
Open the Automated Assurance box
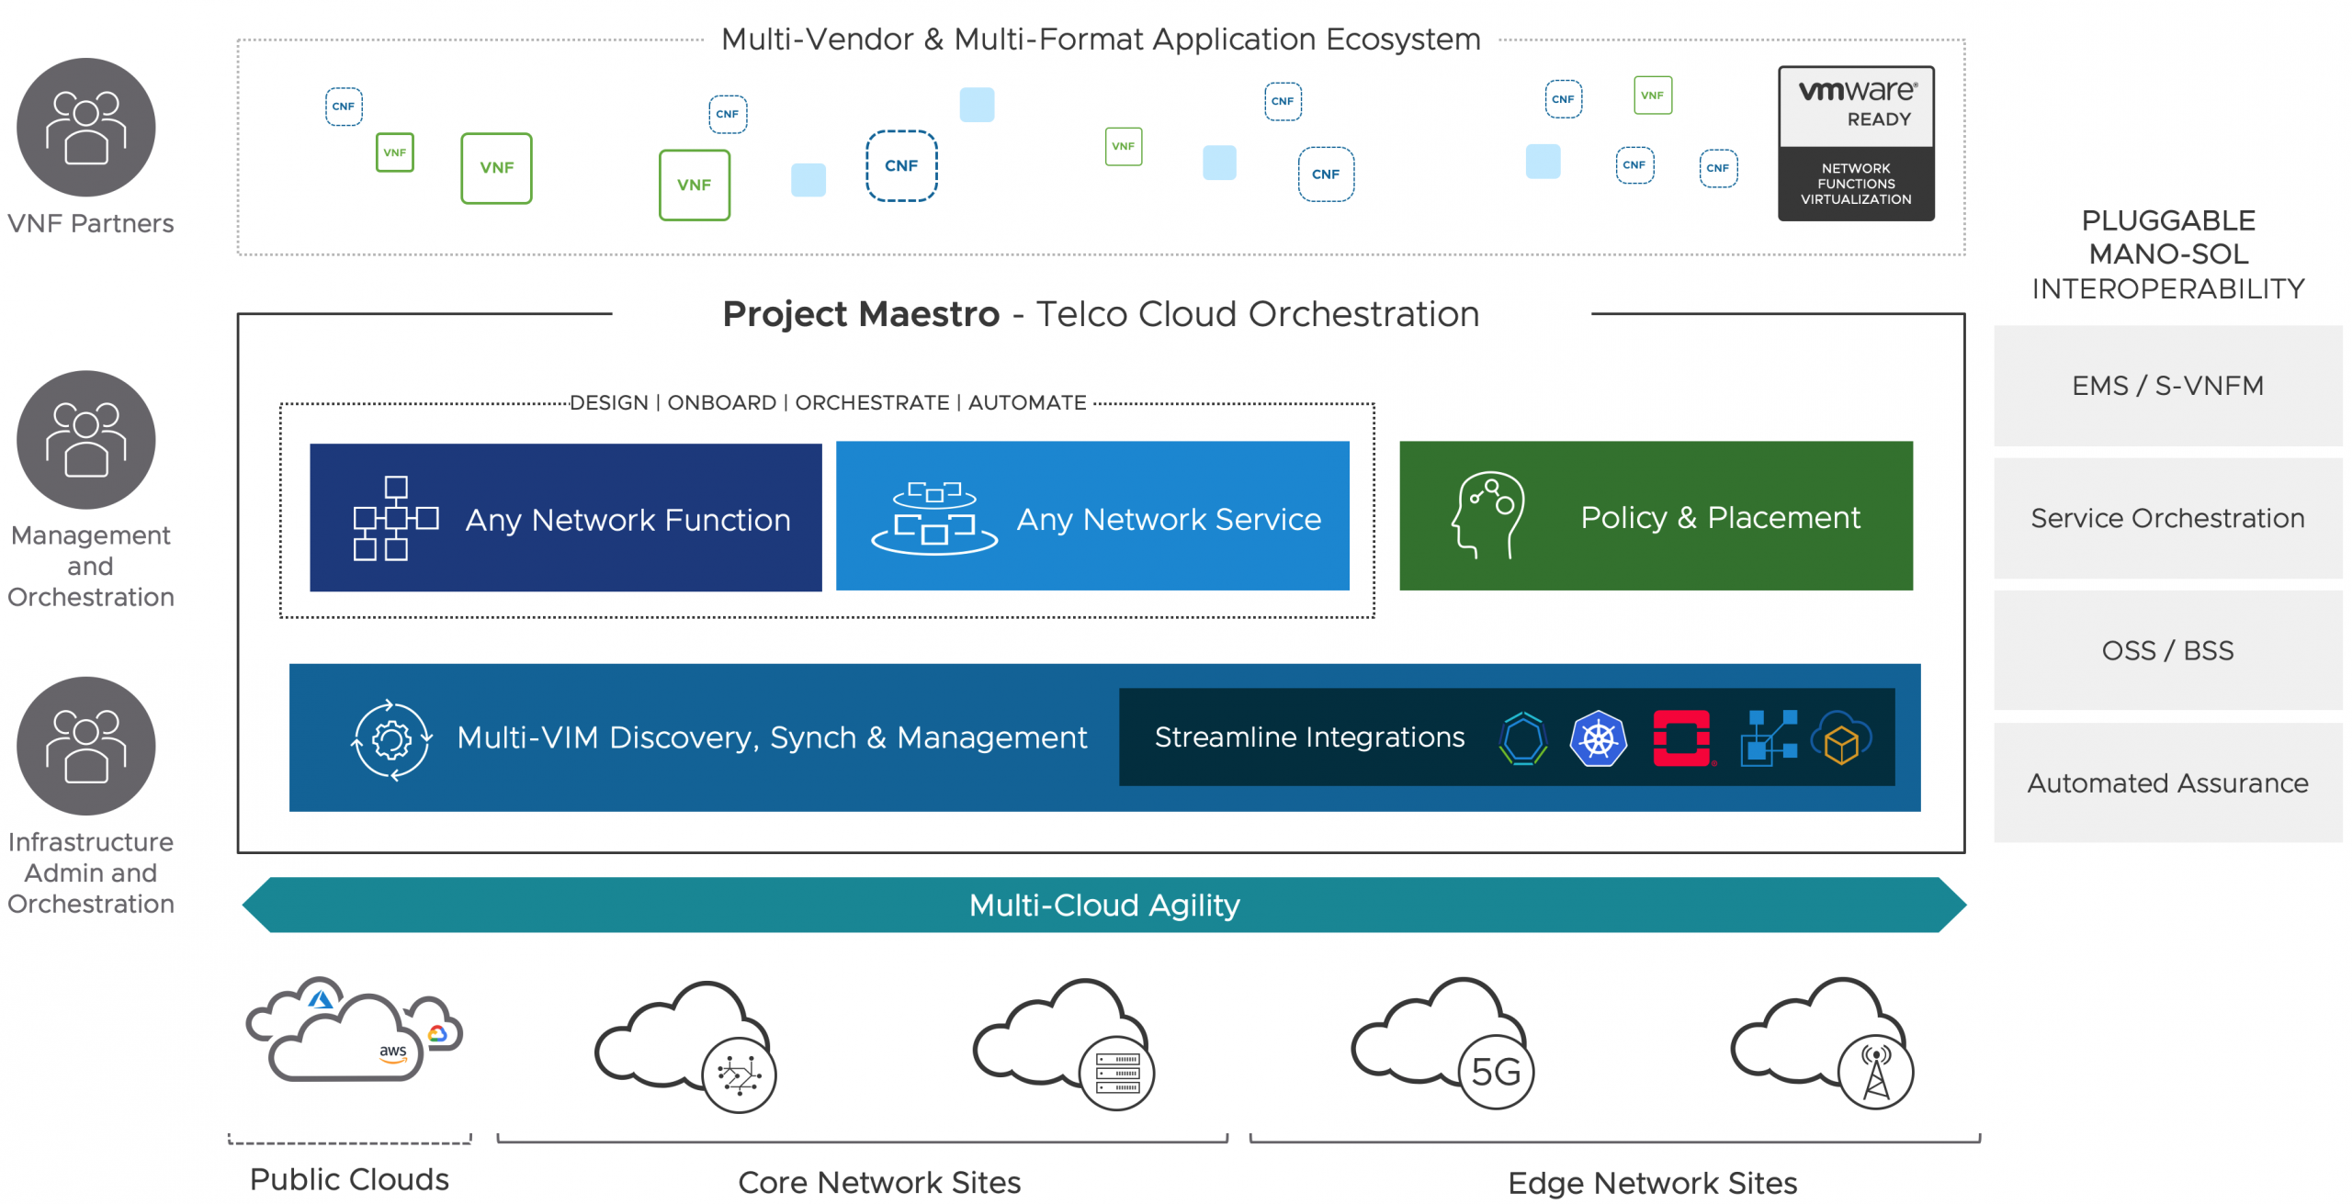point(2166,782)
